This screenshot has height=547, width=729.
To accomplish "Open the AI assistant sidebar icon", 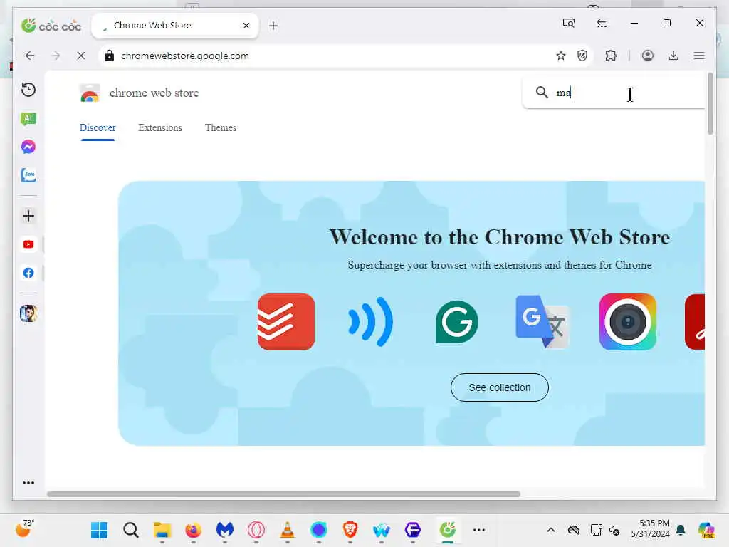I will coord(28,119).
